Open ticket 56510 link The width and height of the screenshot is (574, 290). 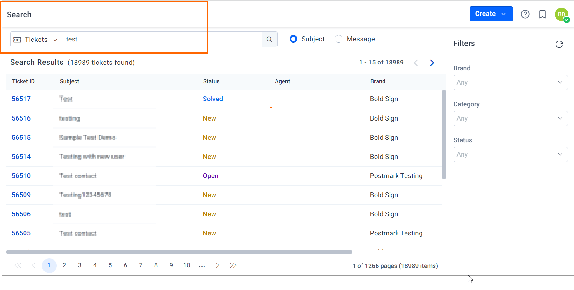coord(21,176)
